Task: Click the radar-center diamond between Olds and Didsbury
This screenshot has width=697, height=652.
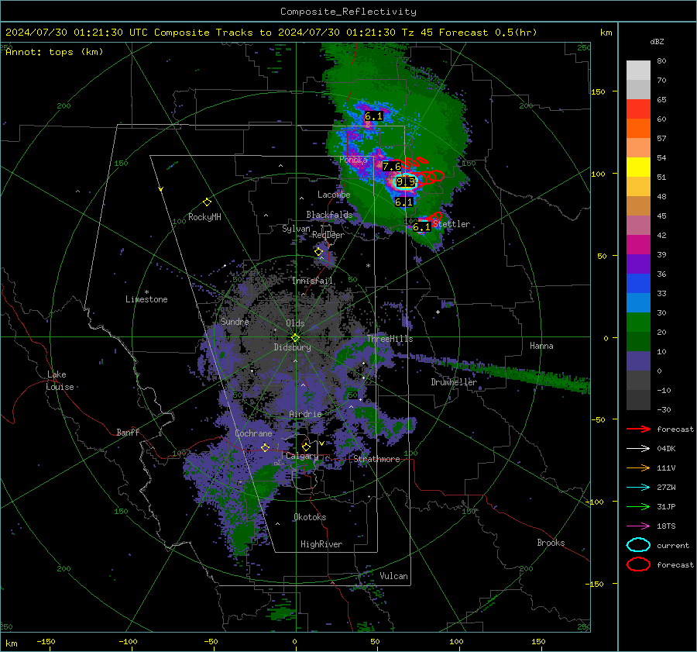Action: pos(295,337)
